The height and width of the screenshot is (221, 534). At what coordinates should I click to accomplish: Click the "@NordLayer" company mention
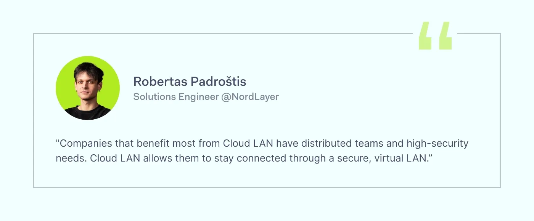pos(250,97)
